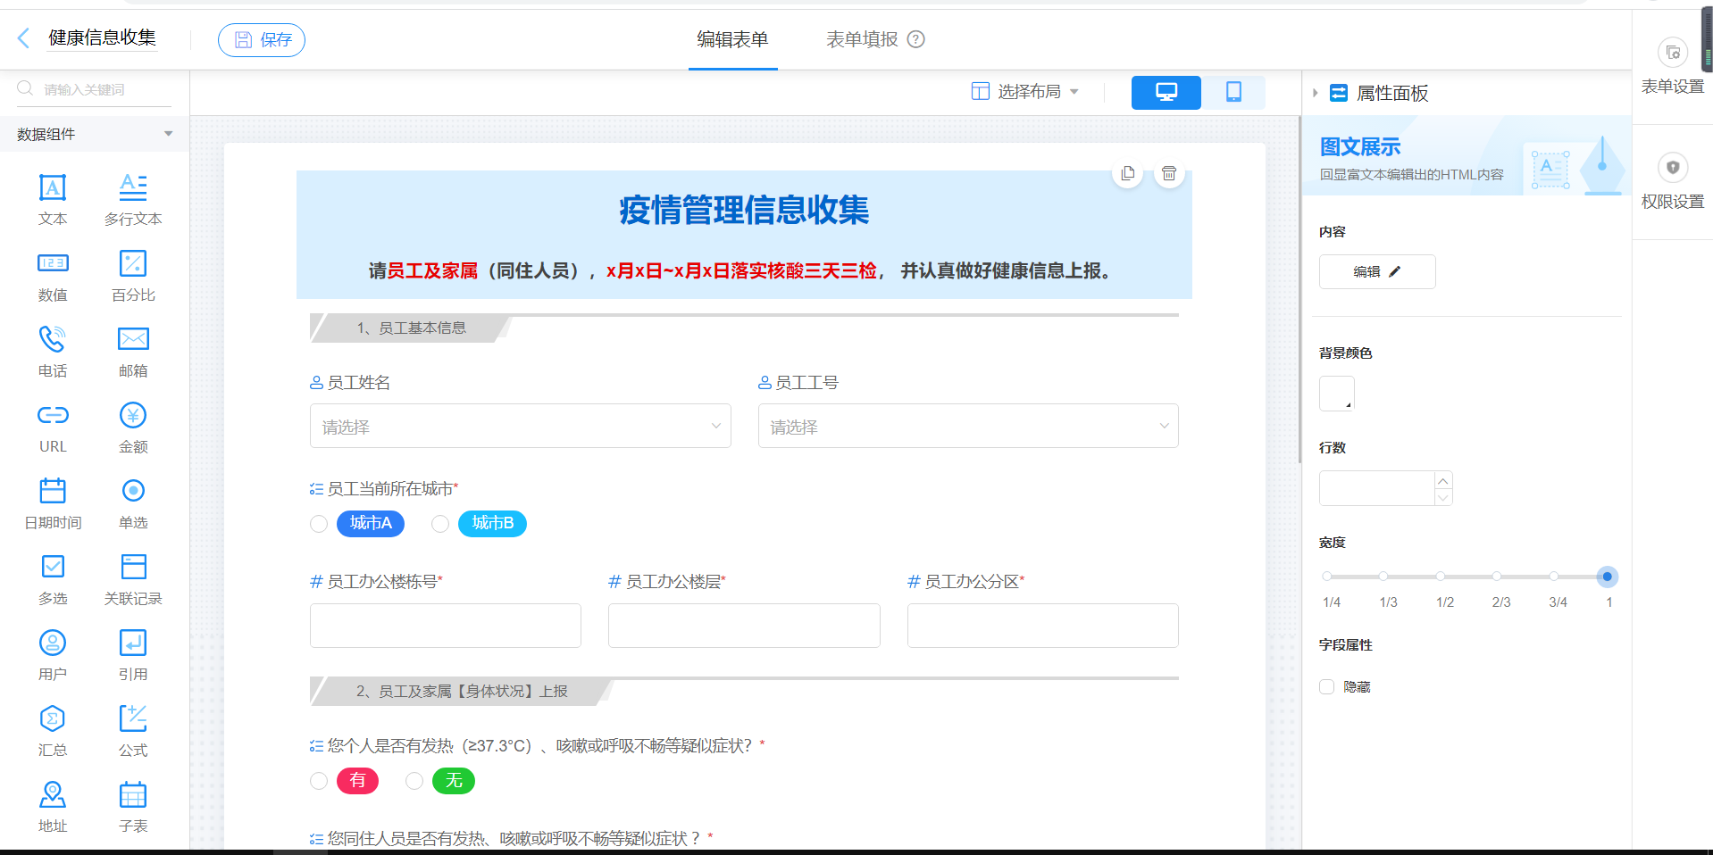Image resolution: width=1713 pixels, height=855 pixels.
Task: Add a 多选 multi-choice component
Action: (x=53, y=579)
